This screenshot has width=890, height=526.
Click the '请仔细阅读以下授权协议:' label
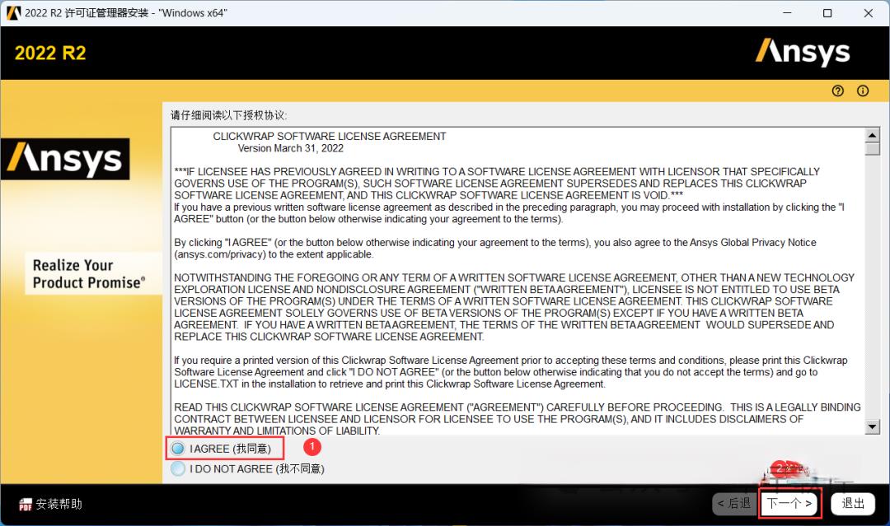click(229, 115)
